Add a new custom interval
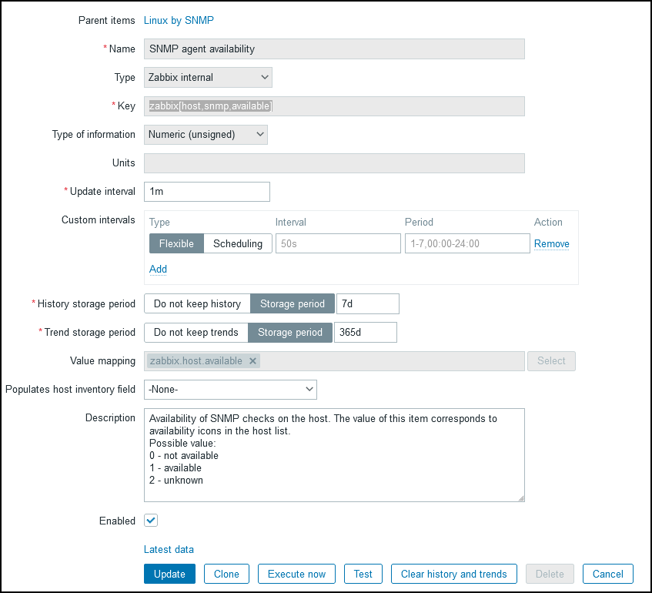This screenshot has height=593, width=652. 158,269
